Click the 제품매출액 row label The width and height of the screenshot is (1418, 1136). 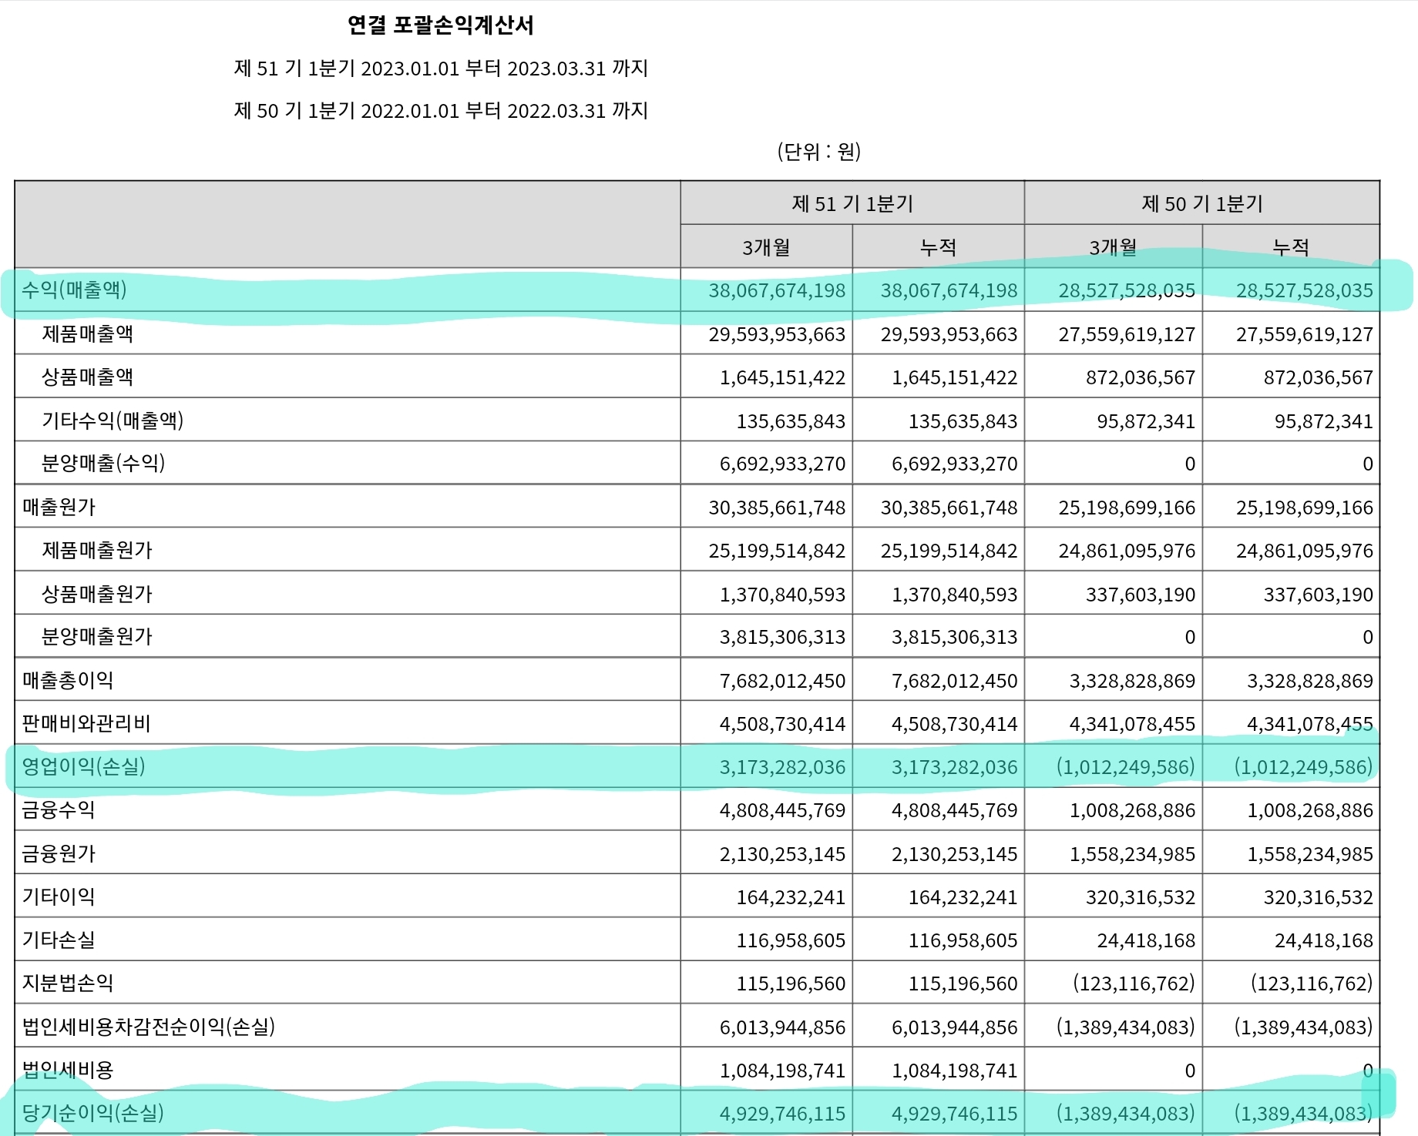[87, 333]
